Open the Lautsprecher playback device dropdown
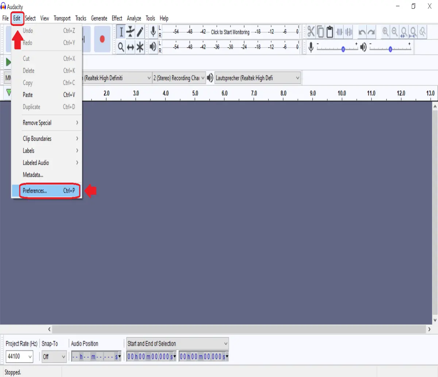The height and width of the screenshot is (377, 438). point(258,78)
